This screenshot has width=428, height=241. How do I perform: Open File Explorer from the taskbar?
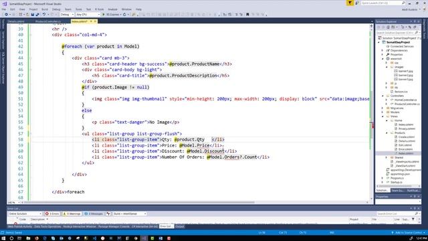(x=28, y=238)
